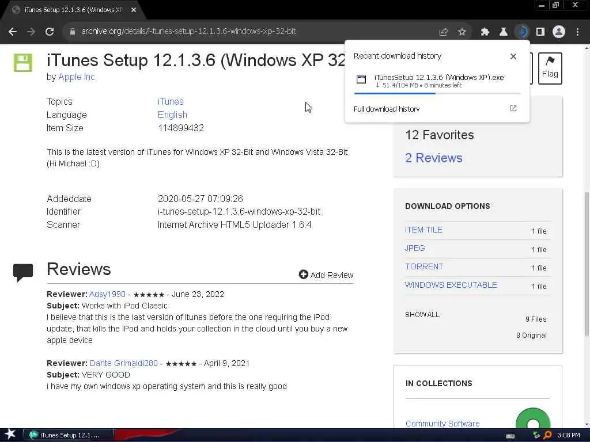Open the Extensions puzzle icon
Viewport: 590px width, 442px height.
(x=485, y=32)
